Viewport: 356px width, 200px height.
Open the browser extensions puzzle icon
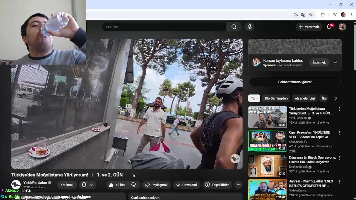coord(323,15)
